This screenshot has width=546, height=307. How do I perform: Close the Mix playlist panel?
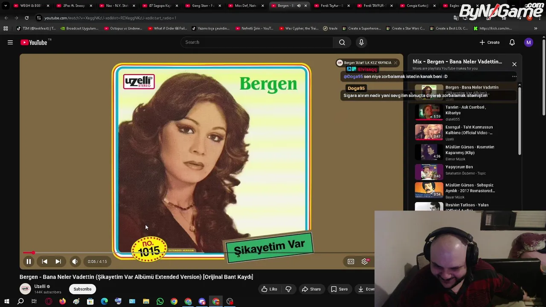[x=514, y=64]
